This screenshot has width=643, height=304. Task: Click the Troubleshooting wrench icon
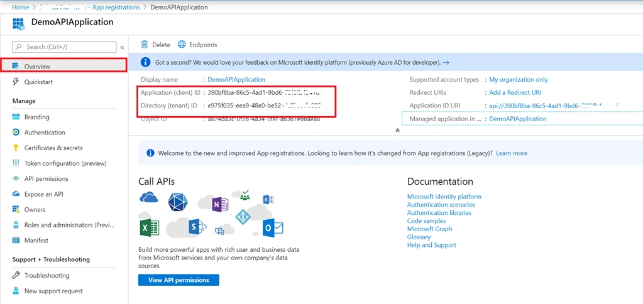point(16,275)
